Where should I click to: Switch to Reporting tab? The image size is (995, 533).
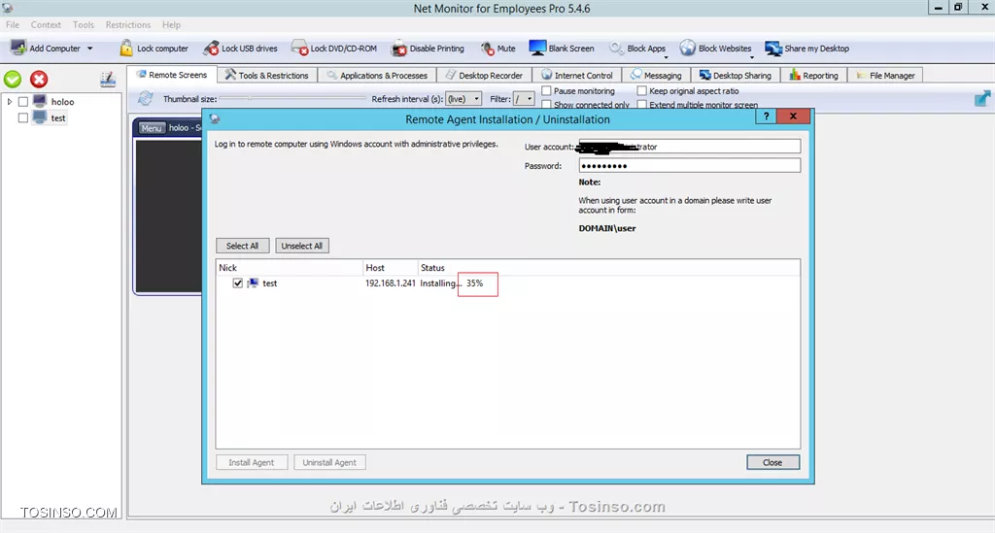pyautogui.click(x=814, y=75)
